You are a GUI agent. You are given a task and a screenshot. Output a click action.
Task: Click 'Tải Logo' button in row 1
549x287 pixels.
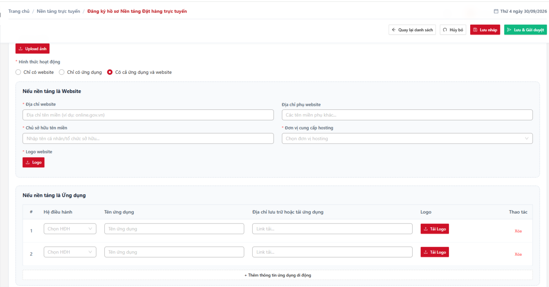434,229
